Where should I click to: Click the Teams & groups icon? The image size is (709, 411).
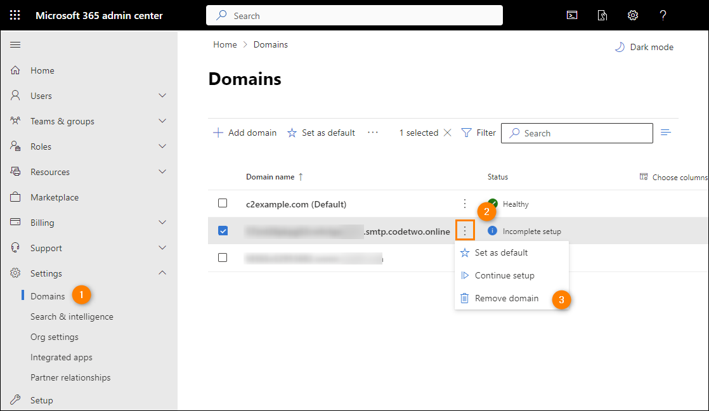click(x=15, y=121)
